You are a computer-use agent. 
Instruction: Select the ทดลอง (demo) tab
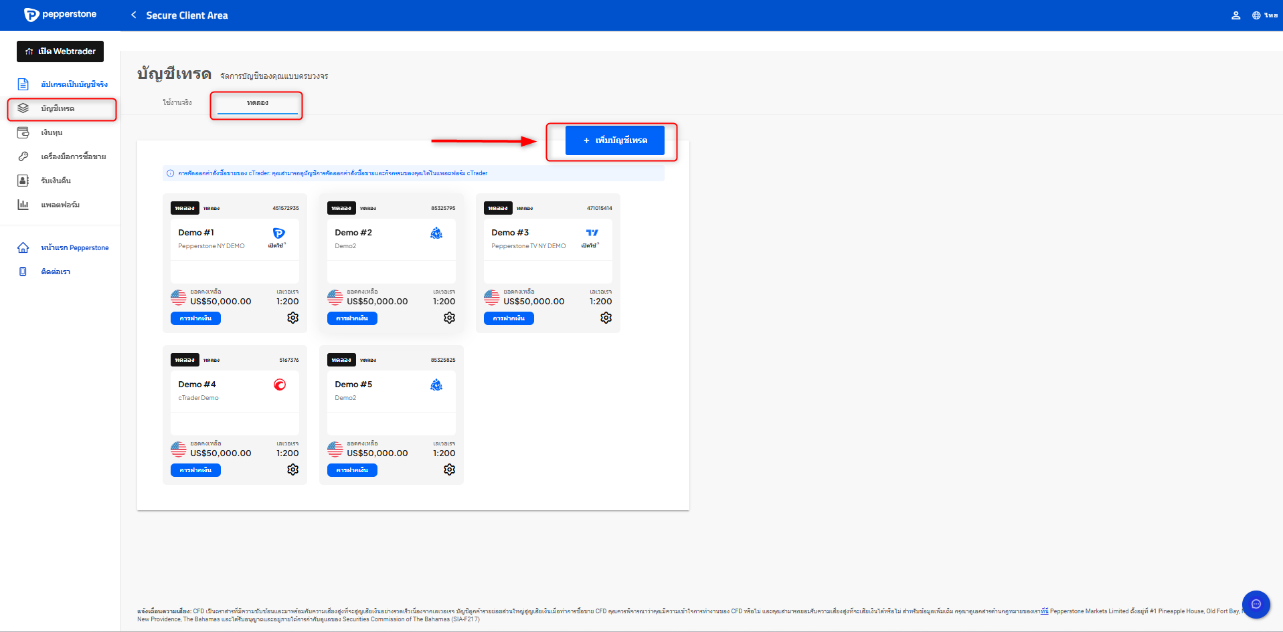click(x=257, y=103)
